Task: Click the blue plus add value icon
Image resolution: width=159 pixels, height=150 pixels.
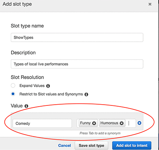Action: tap(139, 123)
